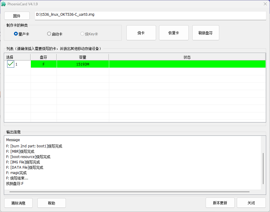Open 帮助 help button
Image resolution: width=270 pixels, height=212 pixels.
pos(51,203)
